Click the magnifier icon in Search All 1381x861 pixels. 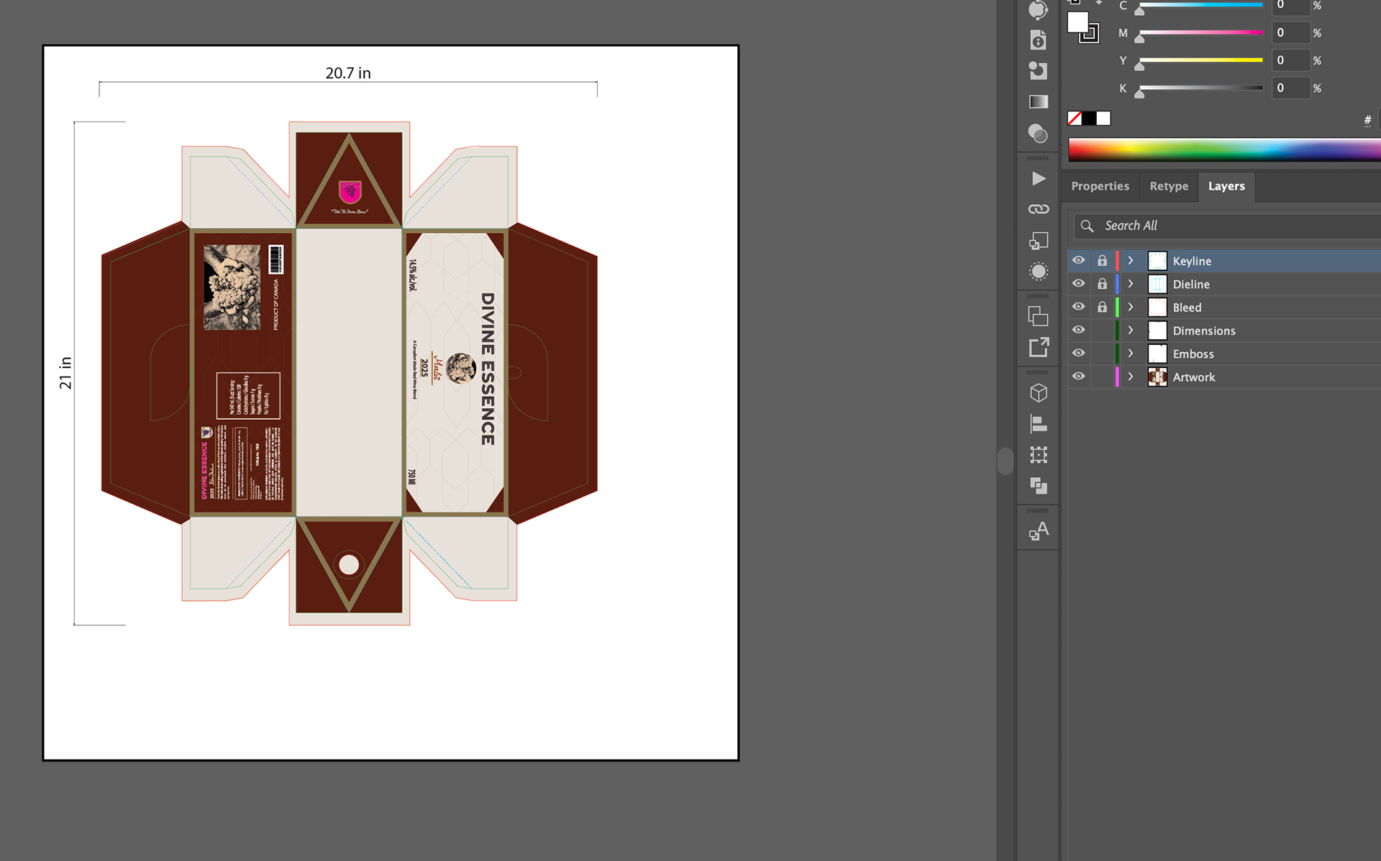1087,226
